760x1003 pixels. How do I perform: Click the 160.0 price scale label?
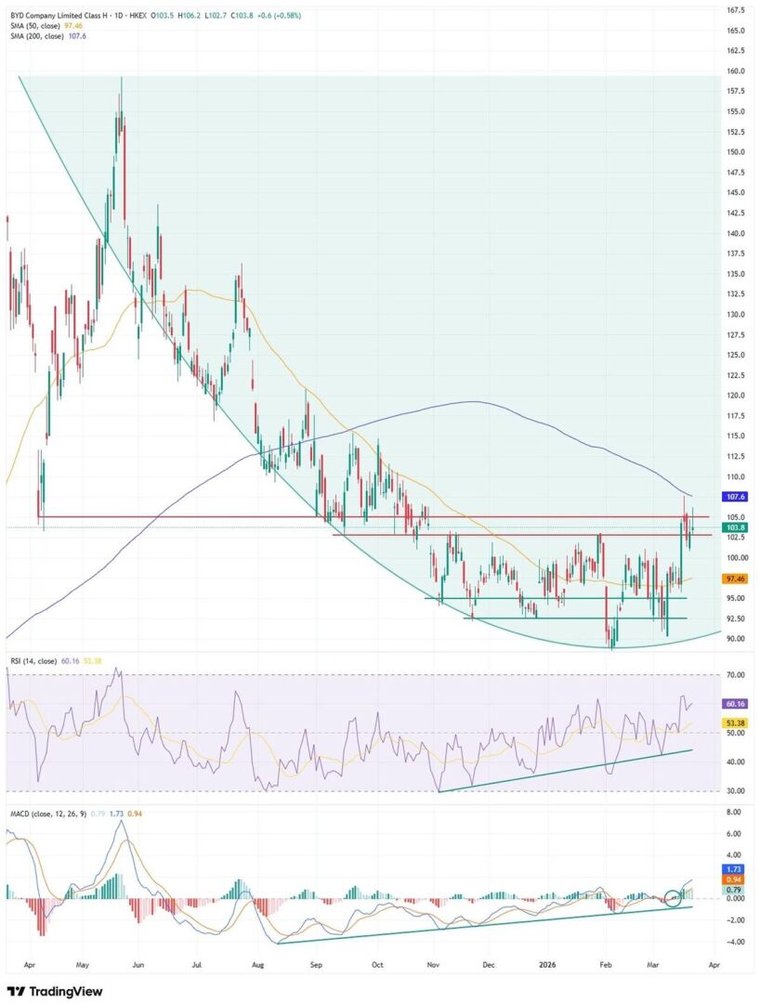click(x=737, y=71)
